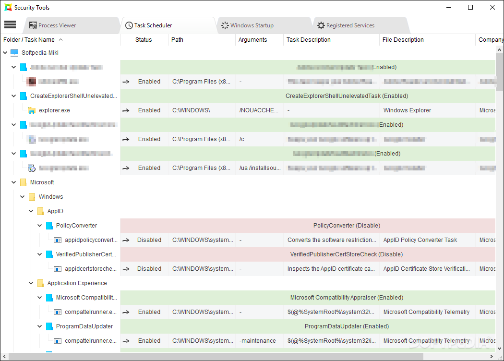Collapse the Microsoft folder node
Viewport: 504px width, 361px height.
(13, 182)
